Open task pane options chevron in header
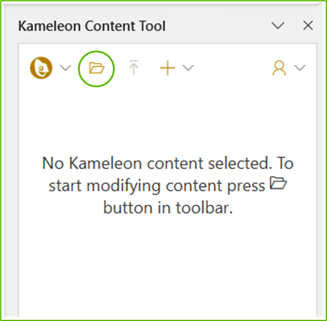 [278, 26]
